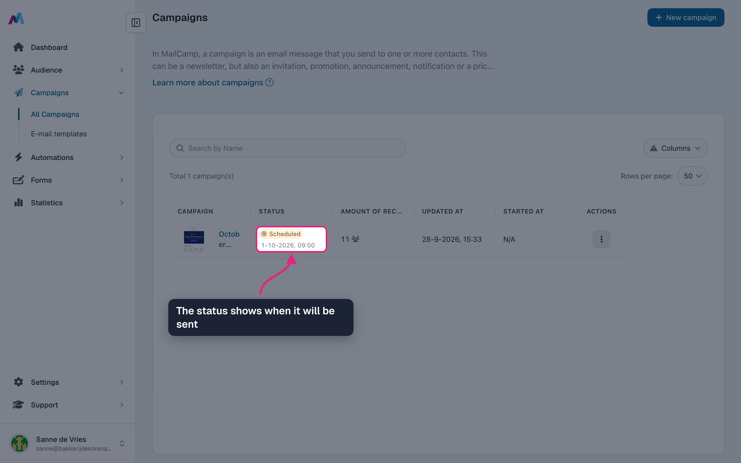Click the updated date 28-9-2026, 15:33
The width and height of the screenshot is (741, 463).
[x=452, y=239]
